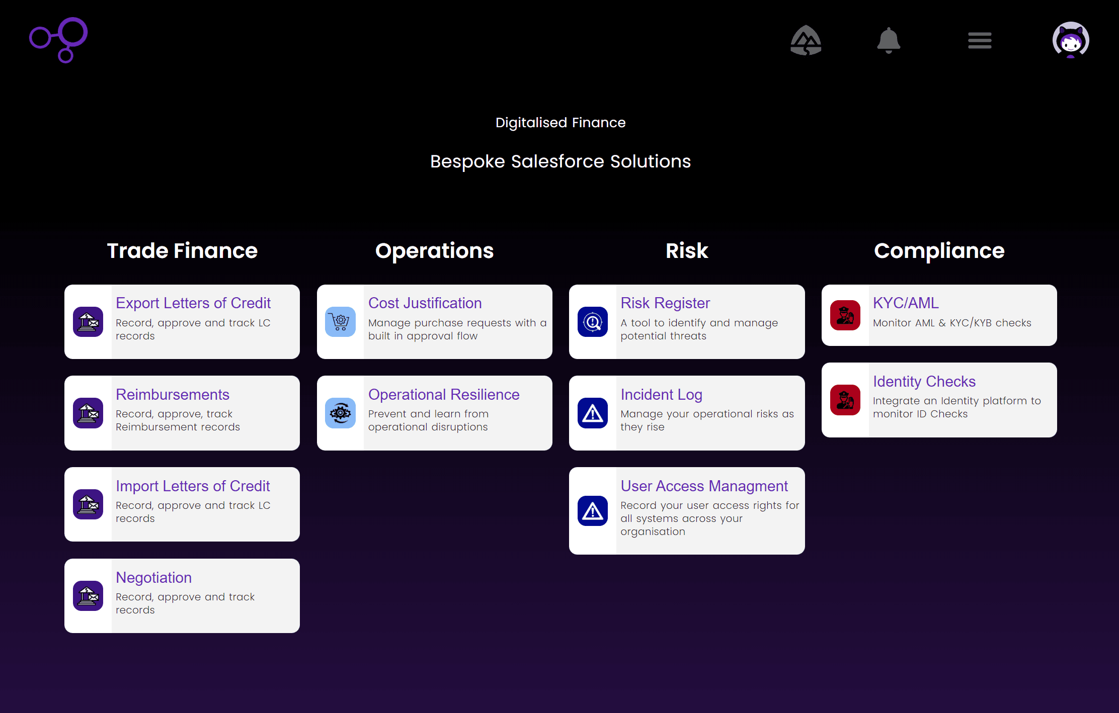Click the Operations column heading
The height and width of the screenshot is (713, 1119).
435,251
